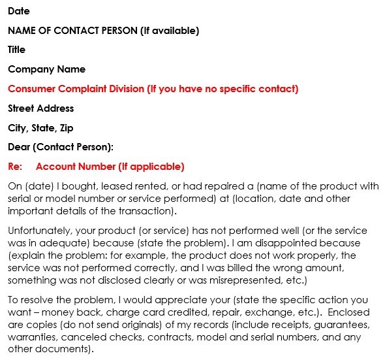The image size is (385, 362).
Task: Select the NAME OF CONTACT PERSON line
Action: [103, 31]
